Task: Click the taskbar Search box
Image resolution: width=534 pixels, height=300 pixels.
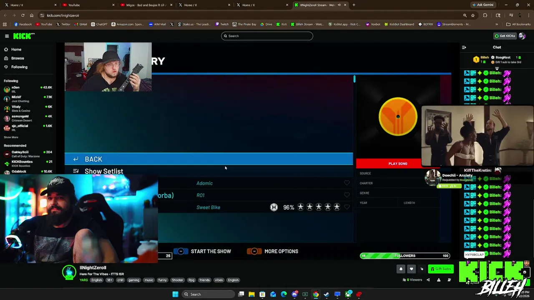Action: click(x=209, y=294)
